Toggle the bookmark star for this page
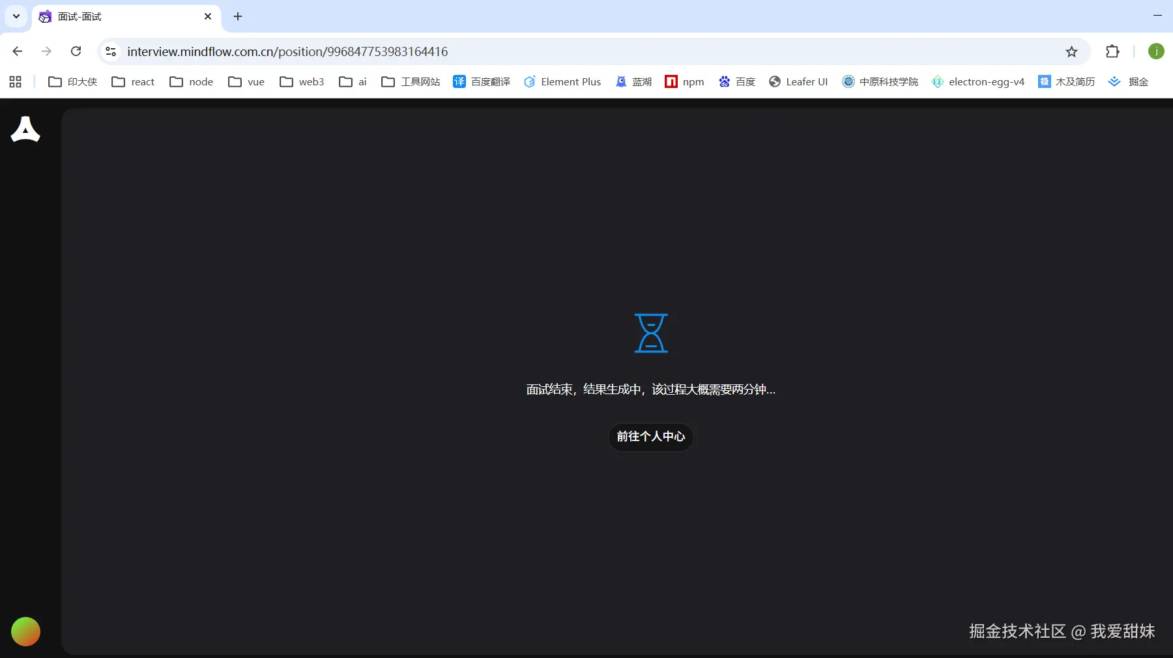 point(1071,51)
